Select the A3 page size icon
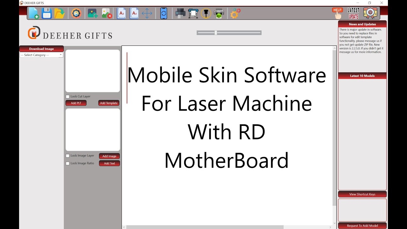This screenshot has width=407, height=229. [121, 13]
